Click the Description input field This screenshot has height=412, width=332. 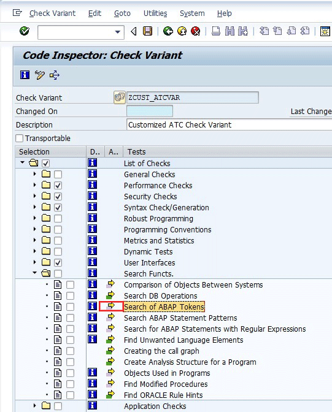pos(229,125)
